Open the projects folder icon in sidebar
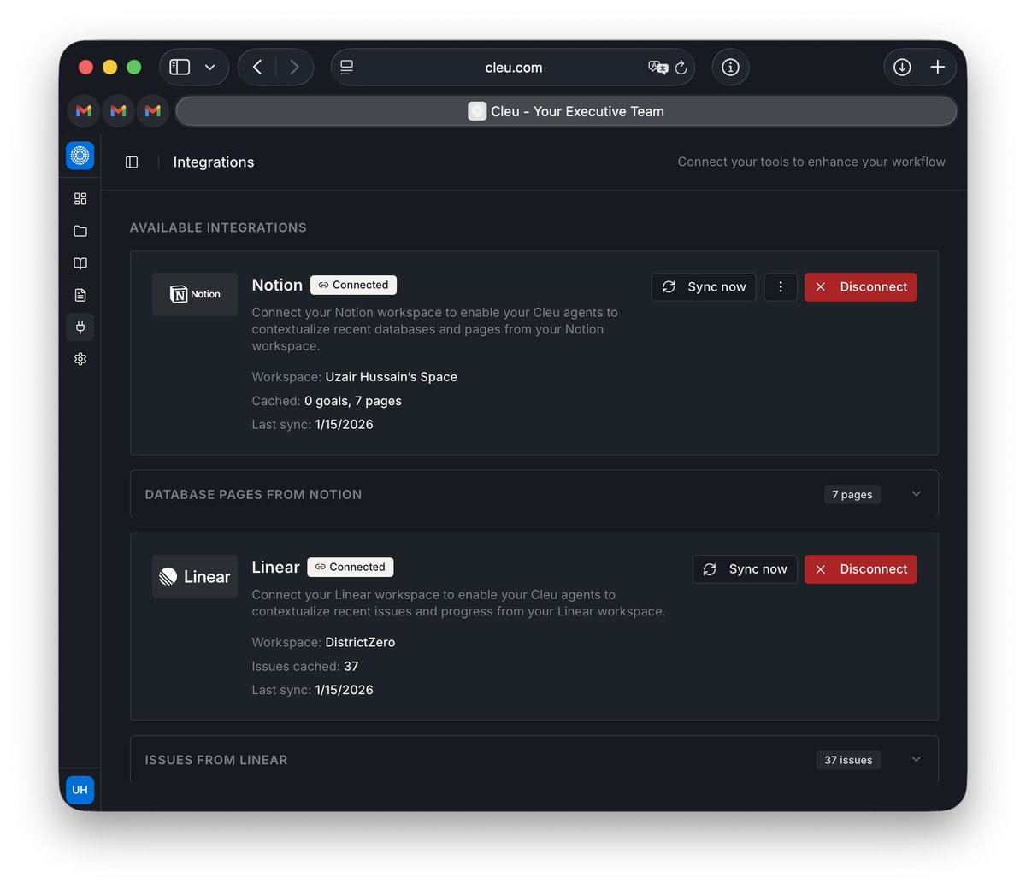 [80, 231]
